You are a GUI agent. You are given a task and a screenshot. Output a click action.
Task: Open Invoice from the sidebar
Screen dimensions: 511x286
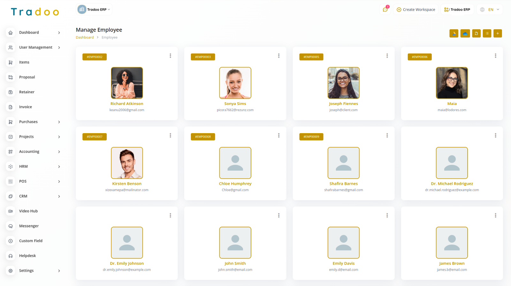(x=26, y=107)
